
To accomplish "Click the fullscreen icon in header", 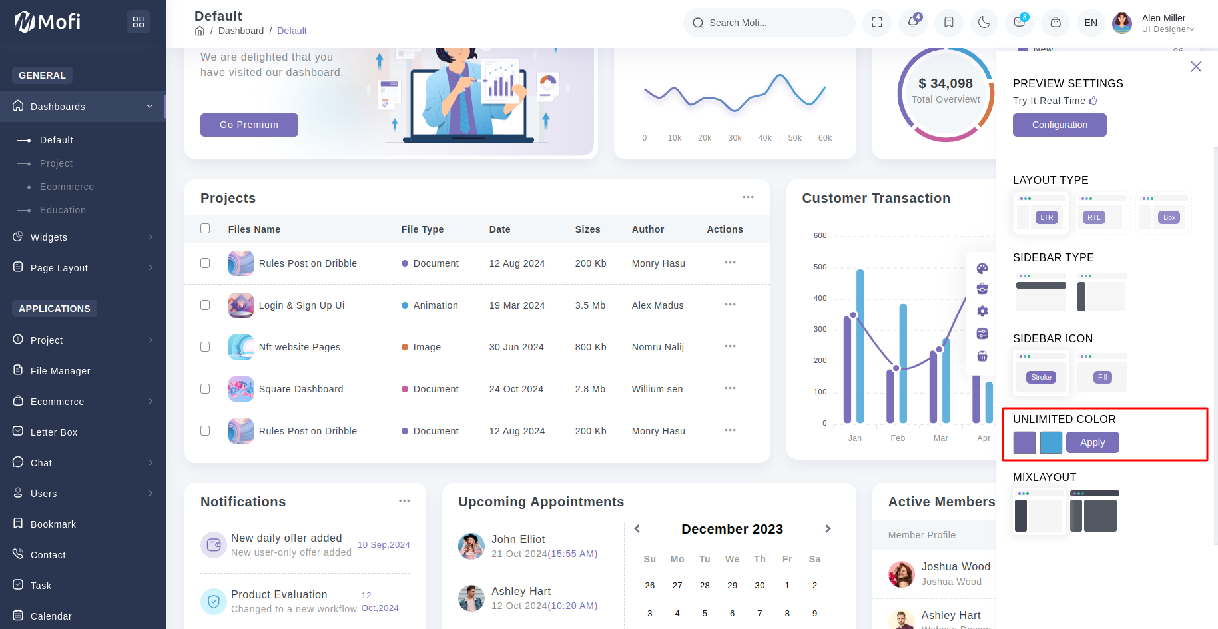I will tap(876, 23).
